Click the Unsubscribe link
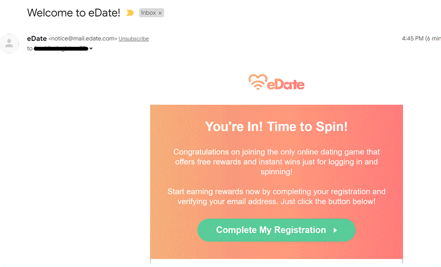 (x=134, y=38)
